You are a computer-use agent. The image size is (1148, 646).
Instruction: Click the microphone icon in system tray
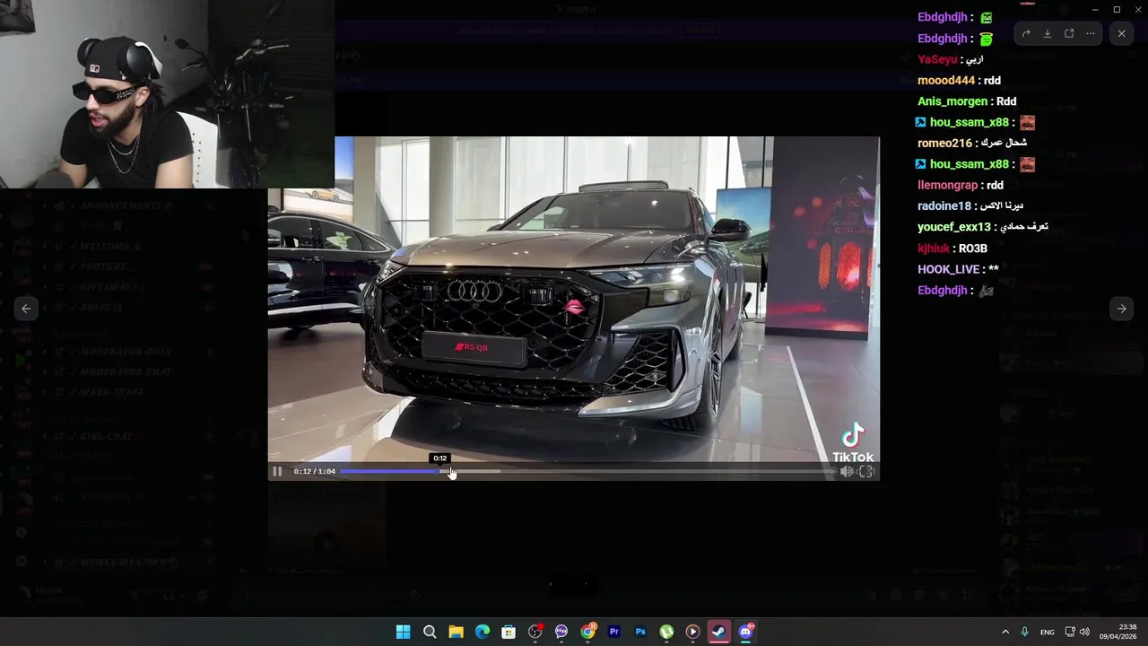pyautogui.click(x=1025, y=632)
